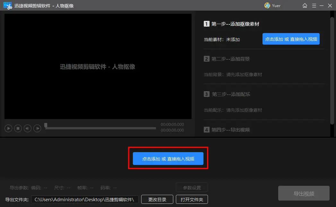Step to the next frame

[x=37, y=128]
